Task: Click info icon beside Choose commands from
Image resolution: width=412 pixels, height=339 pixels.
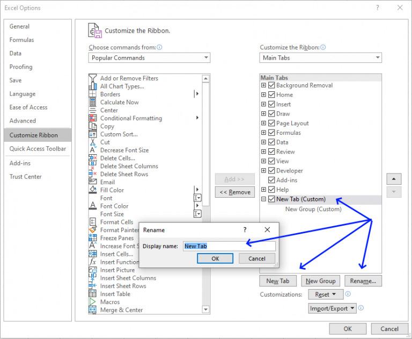Action: (x=159, y=47)
